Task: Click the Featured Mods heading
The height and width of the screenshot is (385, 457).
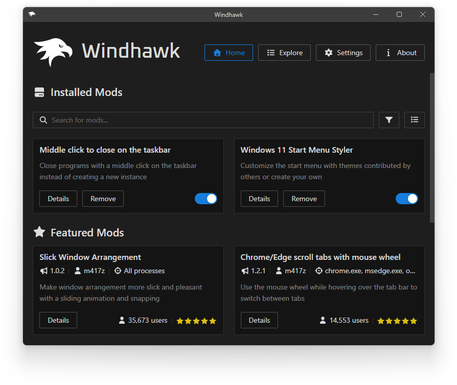Action: coord(87,233)
